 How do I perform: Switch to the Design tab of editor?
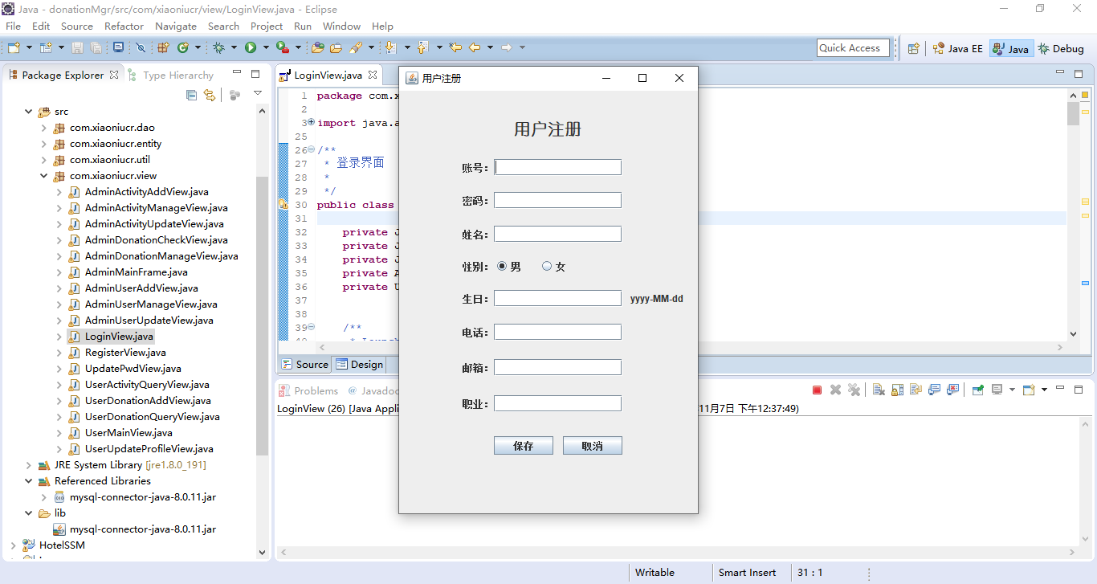click(x=359, y=364)
